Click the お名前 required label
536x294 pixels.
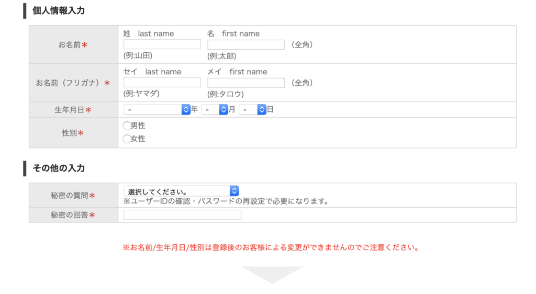(73, 45)
